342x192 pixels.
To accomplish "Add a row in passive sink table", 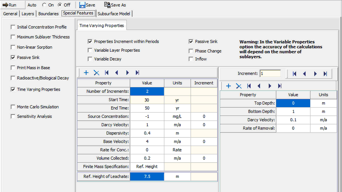I will [x=228, y=86].
